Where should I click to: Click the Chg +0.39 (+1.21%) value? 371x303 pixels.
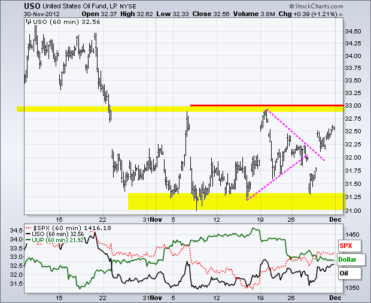click(x=308, y=14)
